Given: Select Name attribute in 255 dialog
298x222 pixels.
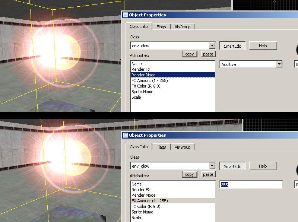Looking at the screenshot, I should tap(173, 184).
